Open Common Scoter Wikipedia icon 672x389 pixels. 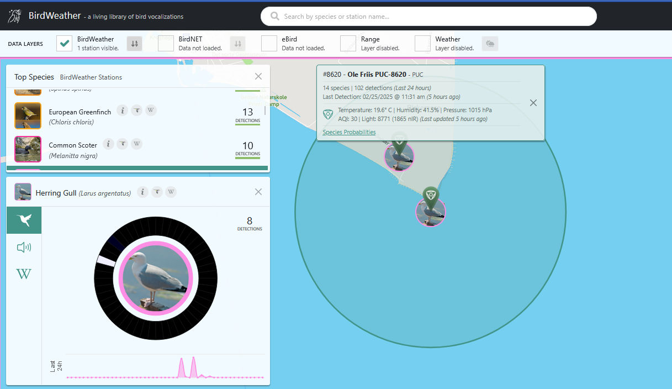tap(137, 144)
